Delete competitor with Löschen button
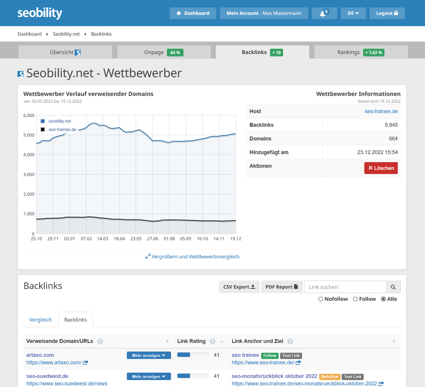Screen dimensions: 425x387 381,168
